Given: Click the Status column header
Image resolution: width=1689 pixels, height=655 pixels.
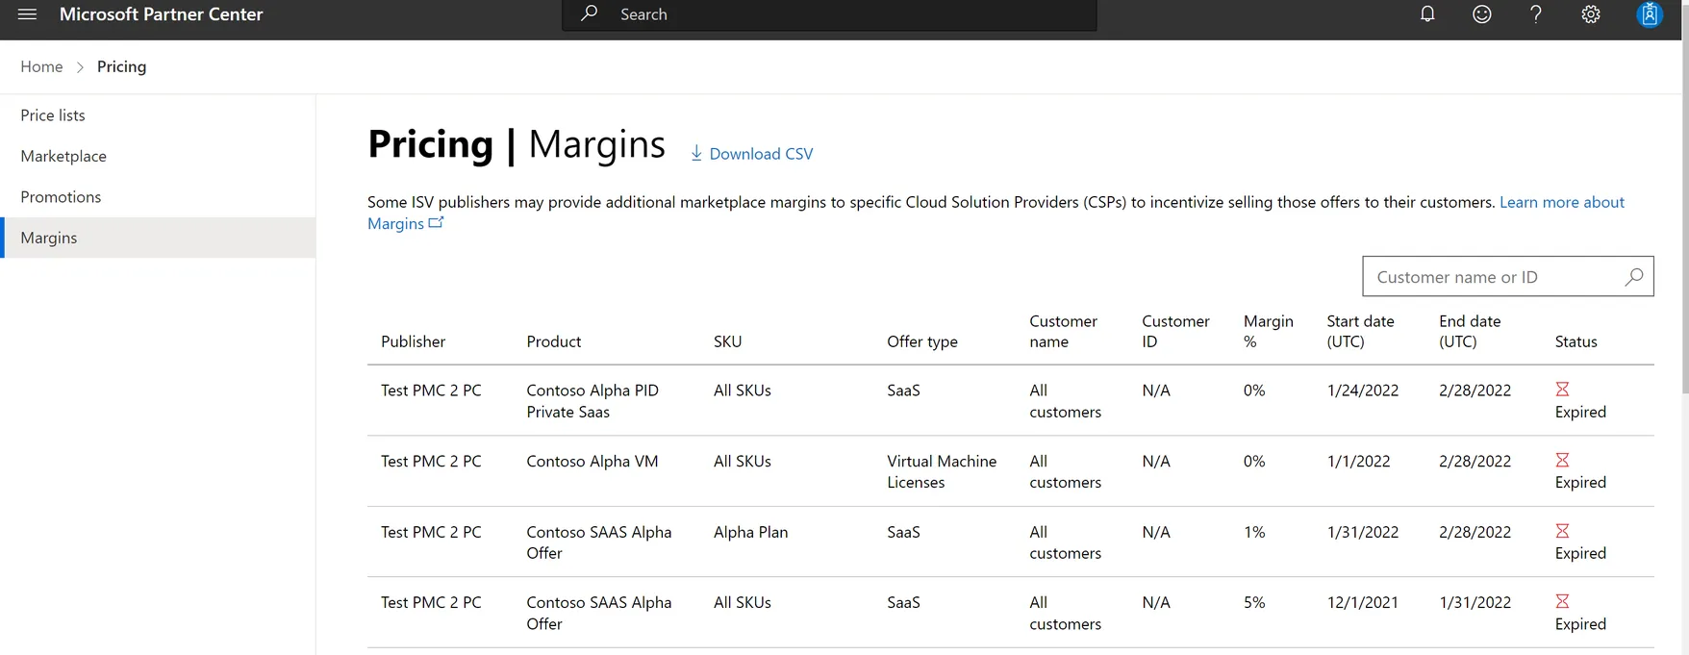Looking at the screenshot, I should click(x=1576, y=341).
